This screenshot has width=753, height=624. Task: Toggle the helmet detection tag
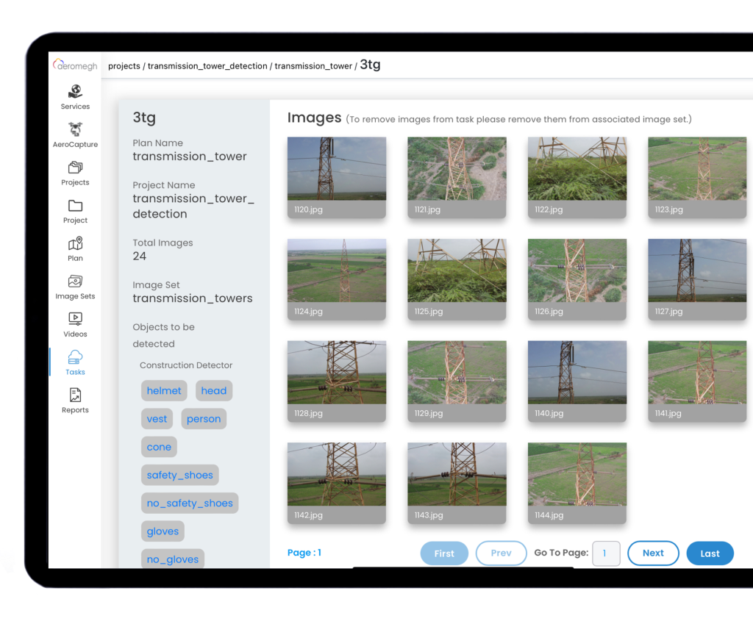point(163,390)
